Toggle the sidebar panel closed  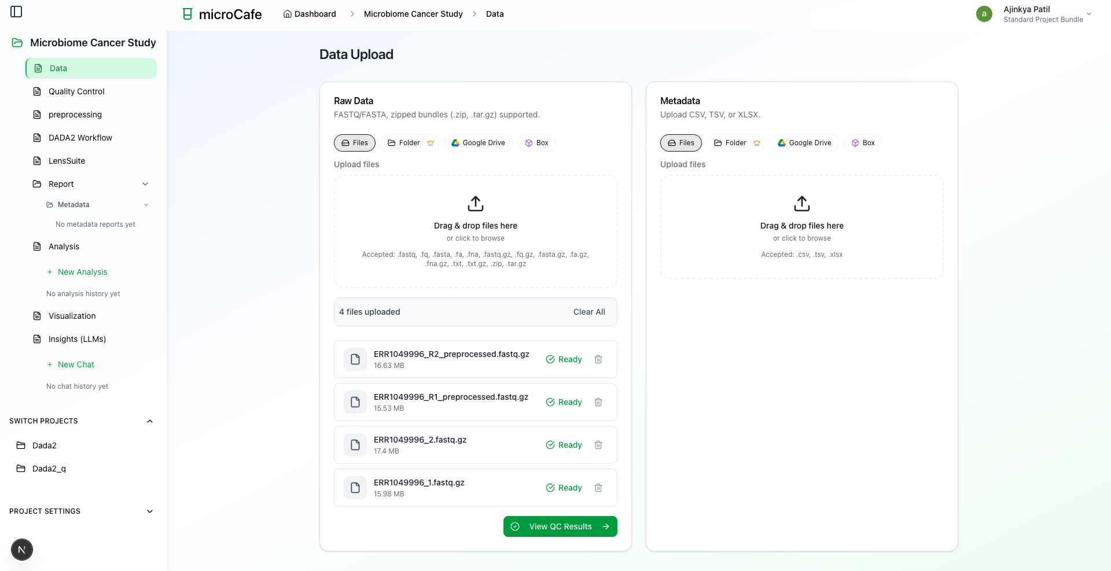pyautogui.click(x=16, y=12)
